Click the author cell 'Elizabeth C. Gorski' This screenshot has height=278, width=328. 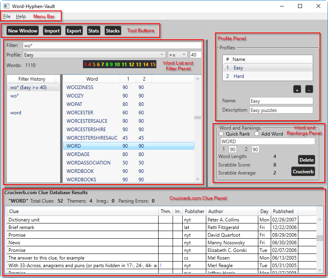tap(232, 250)
